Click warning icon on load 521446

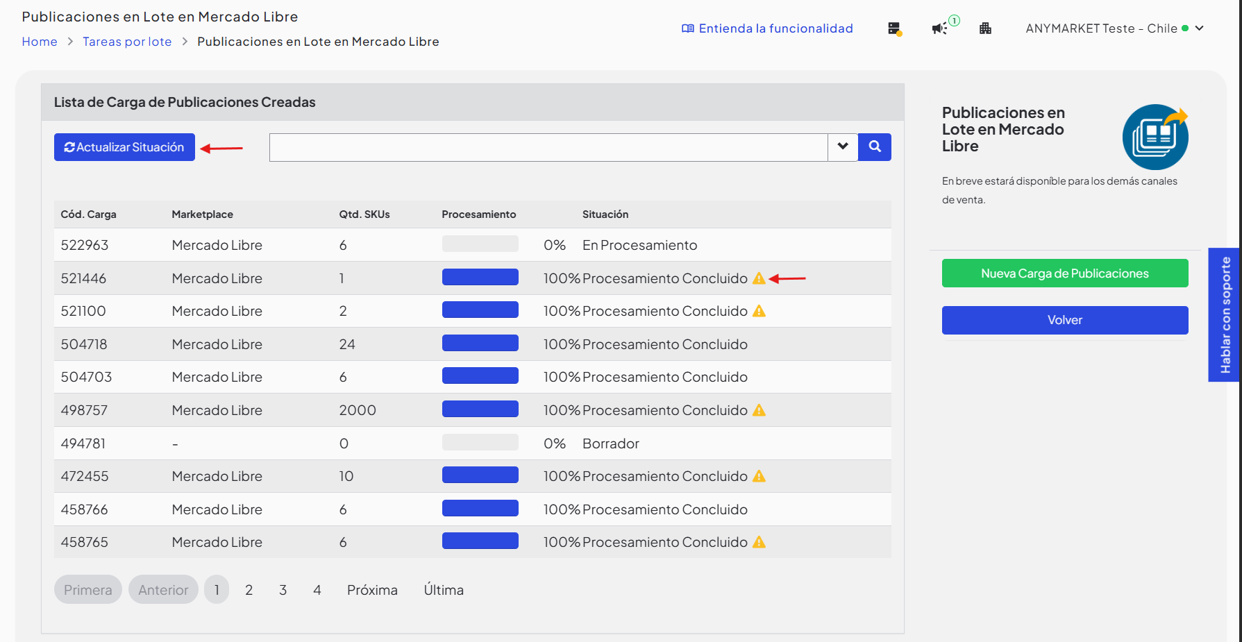pos(759,278)
